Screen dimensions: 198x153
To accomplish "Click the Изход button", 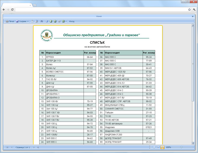I will [72, 21].
